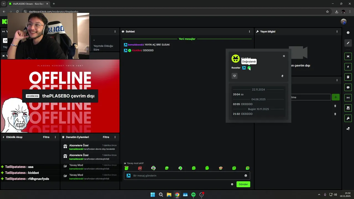Select thePLASEBO Stream browser tab

point(28,4)
